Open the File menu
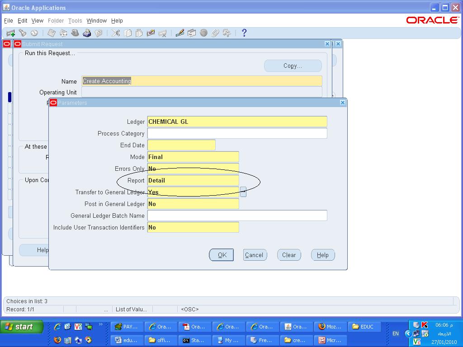 click(8, 21)
